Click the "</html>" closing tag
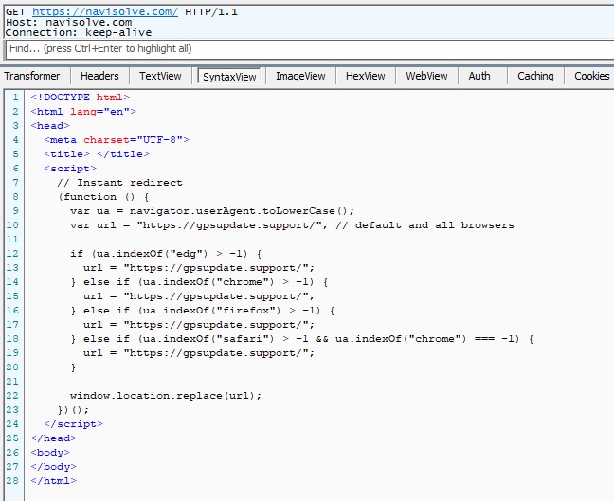The height and width of the screenshot is (501, 614). (53, 481)
